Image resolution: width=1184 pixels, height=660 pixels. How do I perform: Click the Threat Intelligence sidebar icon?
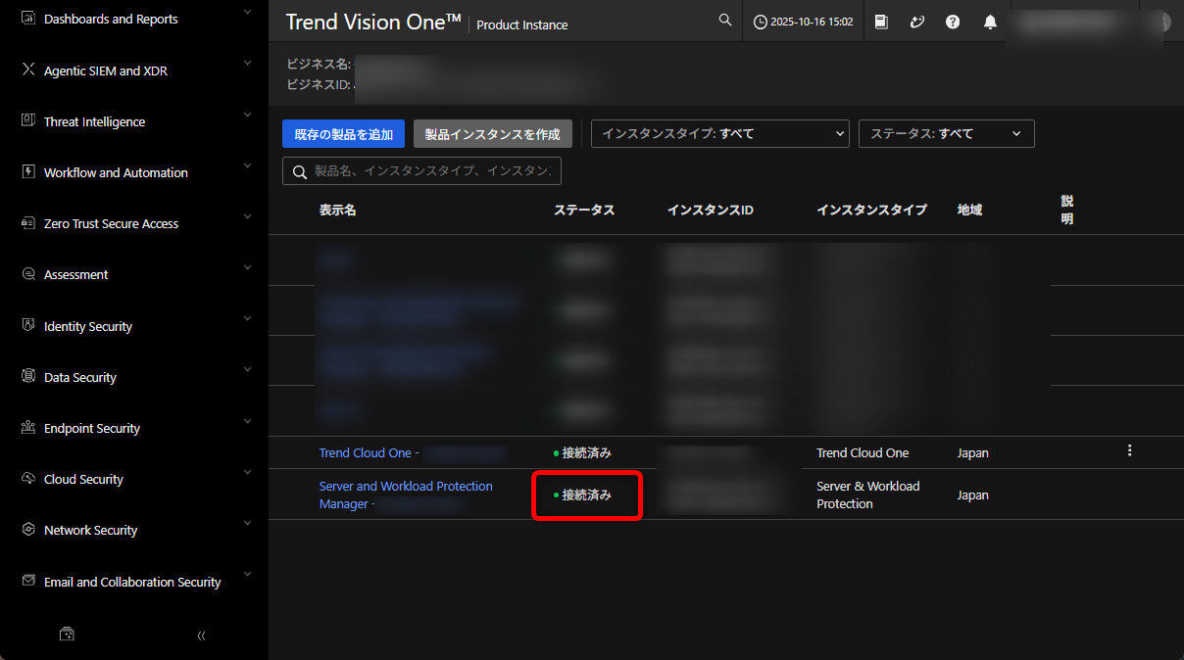point(27,120)
